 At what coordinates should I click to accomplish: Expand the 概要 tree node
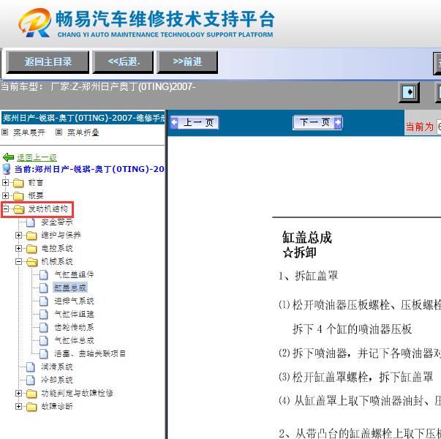coord(5,195)
